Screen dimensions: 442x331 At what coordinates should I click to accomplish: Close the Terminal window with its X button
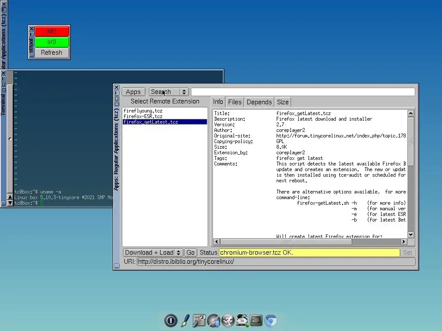pos(3,73)
